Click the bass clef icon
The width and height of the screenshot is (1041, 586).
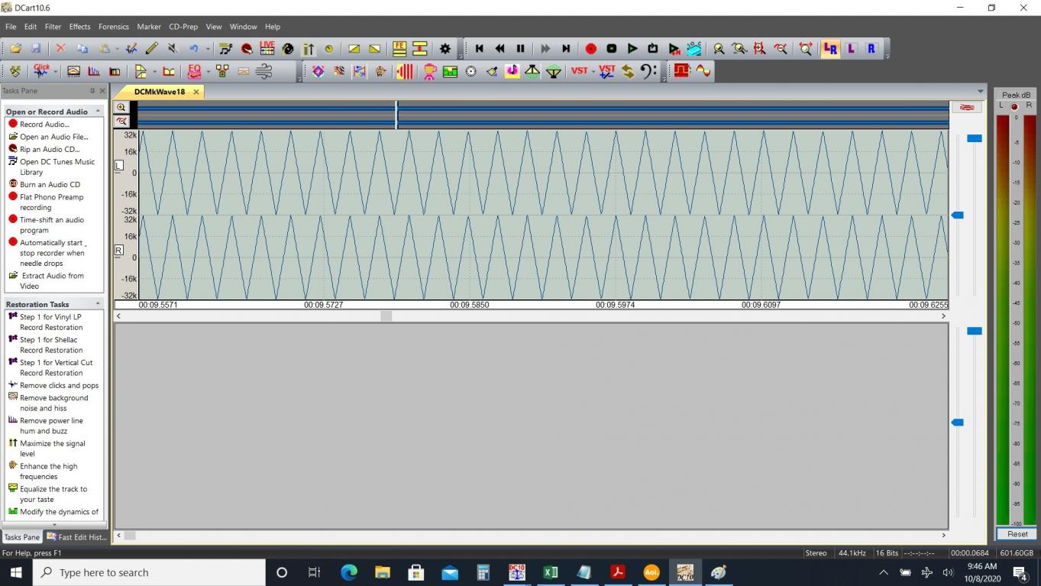coord(648,71)
